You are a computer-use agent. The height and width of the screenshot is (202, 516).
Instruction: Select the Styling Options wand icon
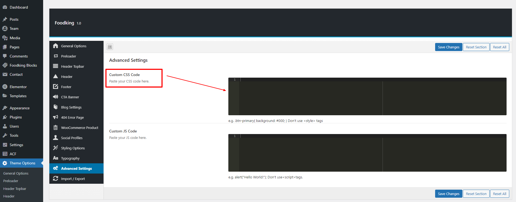(56, 148)
